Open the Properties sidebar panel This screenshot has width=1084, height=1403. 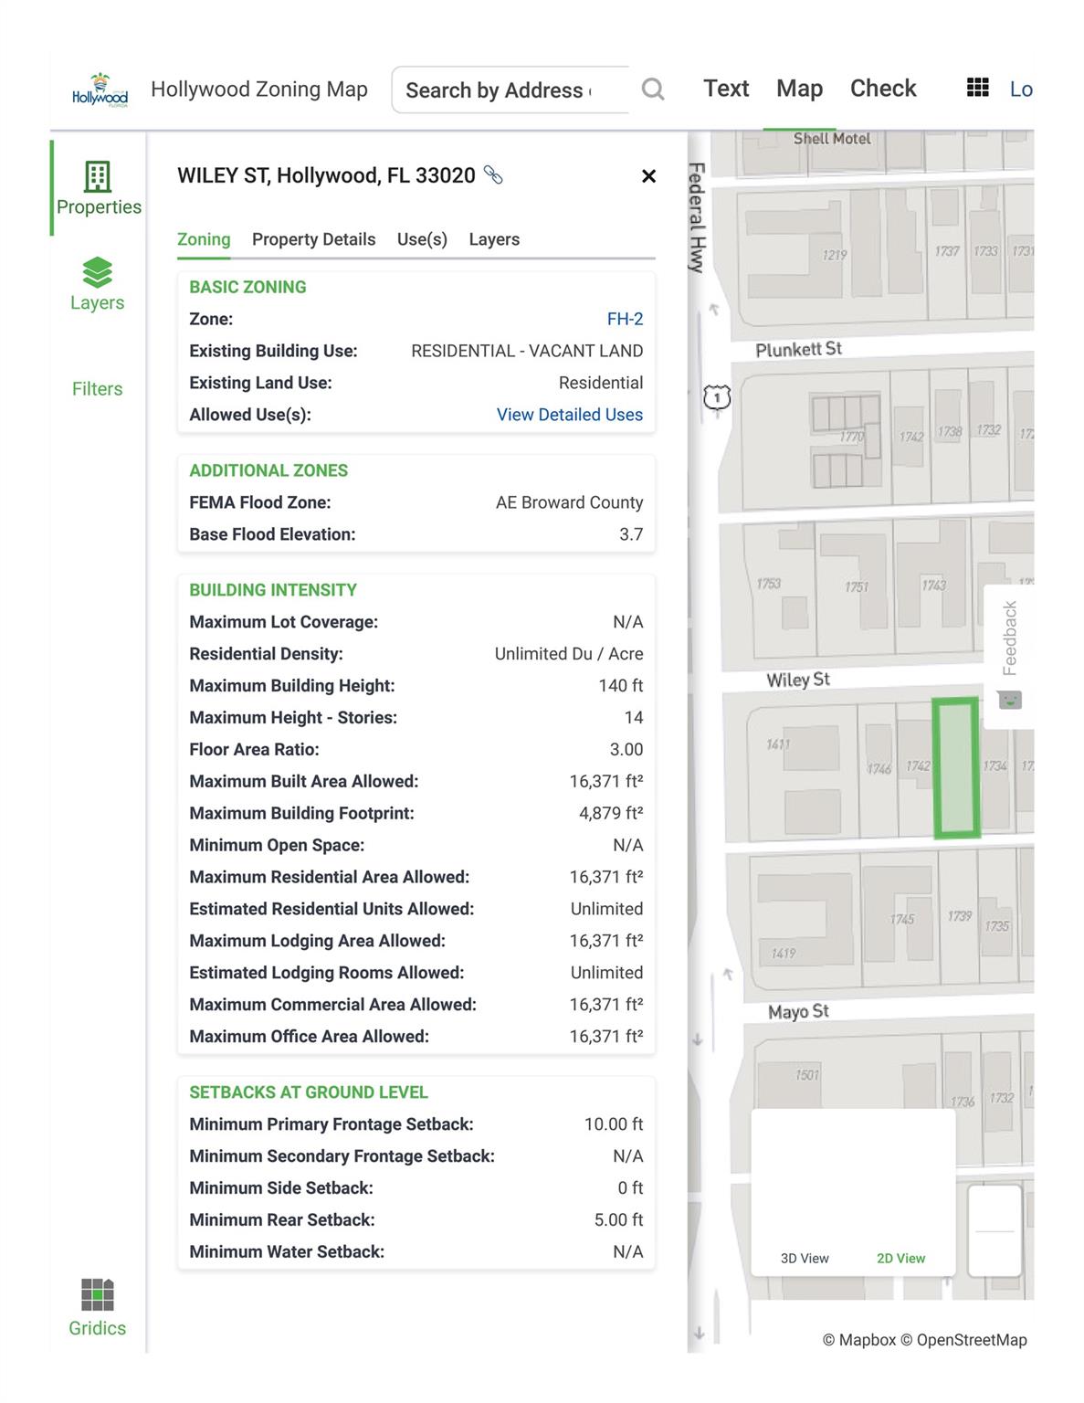pos(98,188)
